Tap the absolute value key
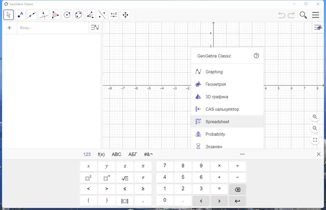This screenshot has width=326, height=210. (x=125, y=201)
